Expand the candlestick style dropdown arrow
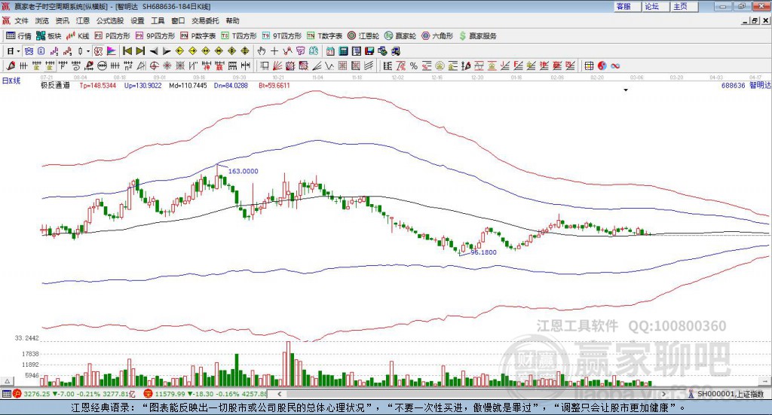Image resolution: width=772 pixels, height=415 pixels. click(88, 51)
